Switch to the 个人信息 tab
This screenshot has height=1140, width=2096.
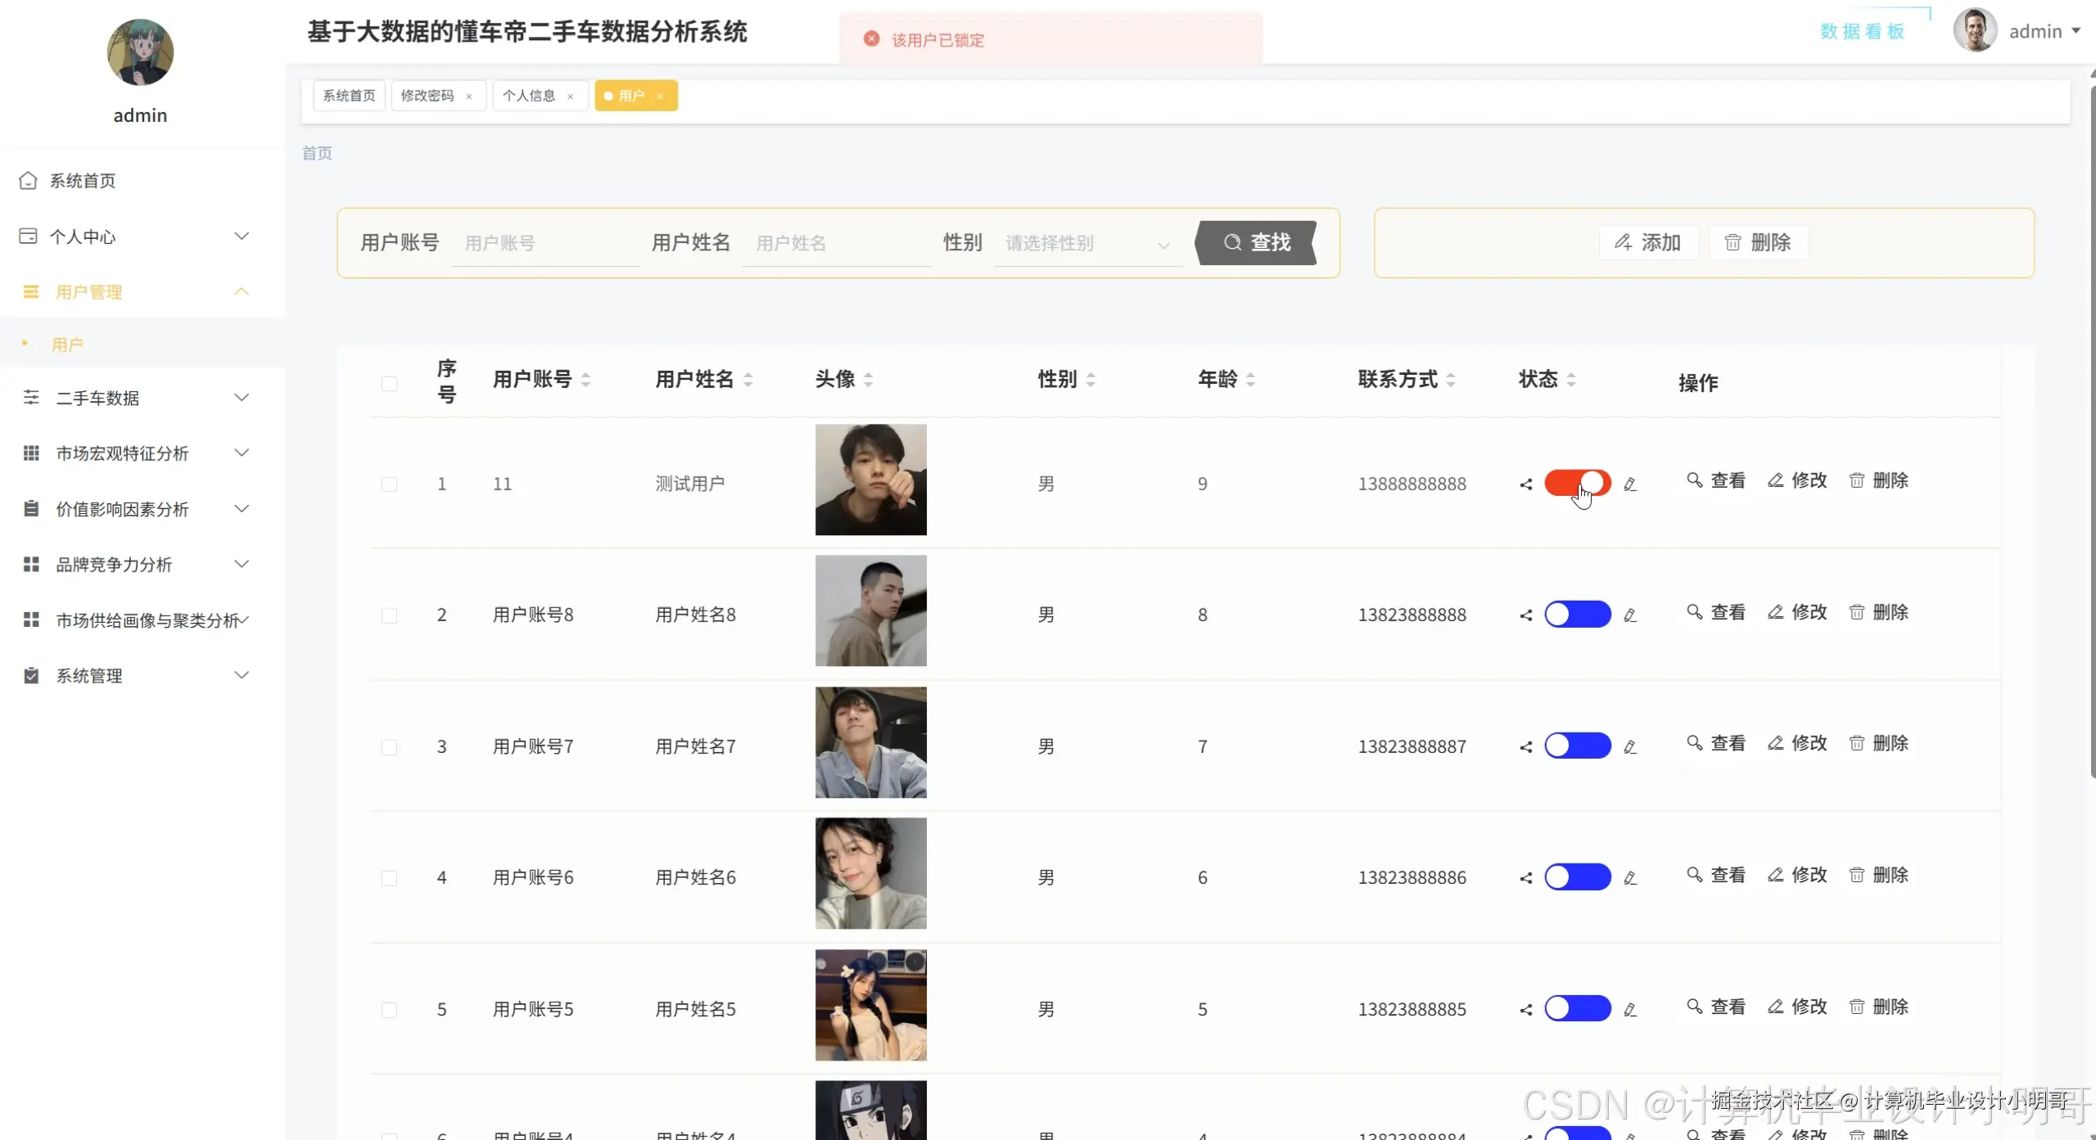tap(528, 96)
